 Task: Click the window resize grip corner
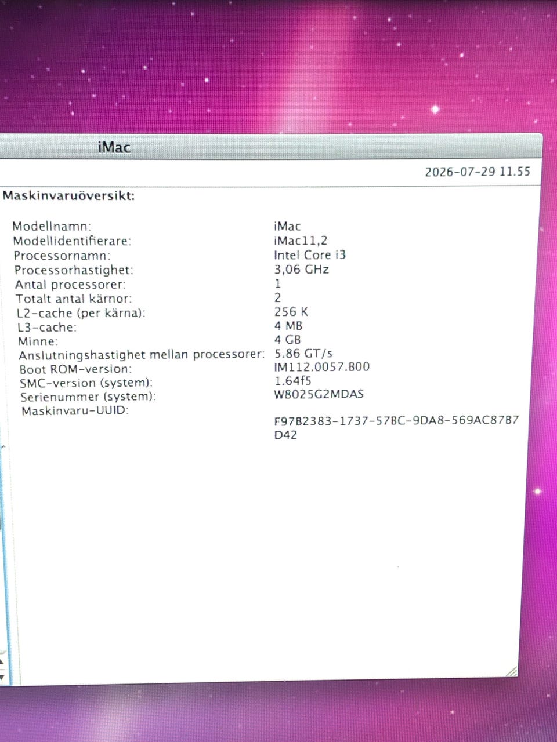pyautogui.click(x=511, y=672)
